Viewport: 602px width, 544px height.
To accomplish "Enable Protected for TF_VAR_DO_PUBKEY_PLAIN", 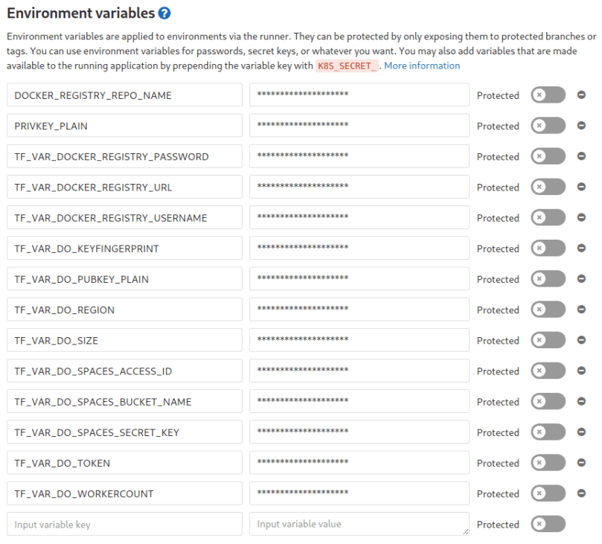I will coord(548,279).
